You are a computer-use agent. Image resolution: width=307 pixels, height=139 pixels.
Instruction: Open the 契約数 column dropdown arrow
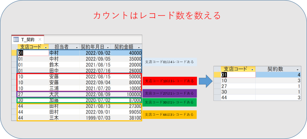tap(298, 69)
